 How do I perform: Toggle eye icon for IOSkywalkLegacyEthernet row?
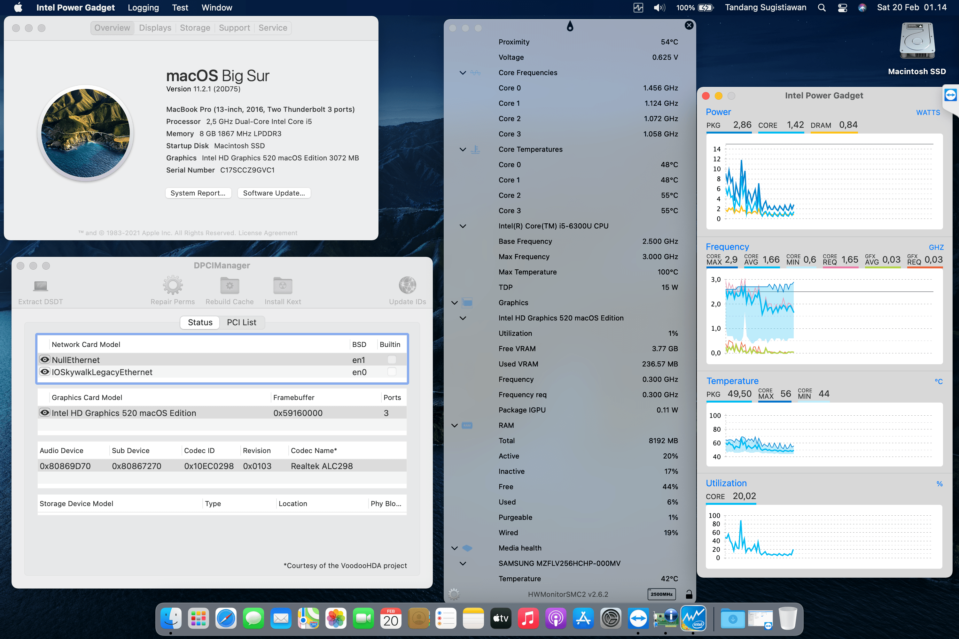44,372
